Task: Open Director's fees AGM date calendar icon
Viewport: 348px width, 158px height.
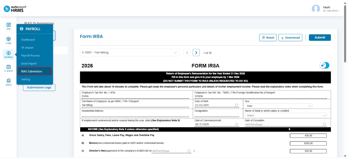Action: [x=189, y=151]
